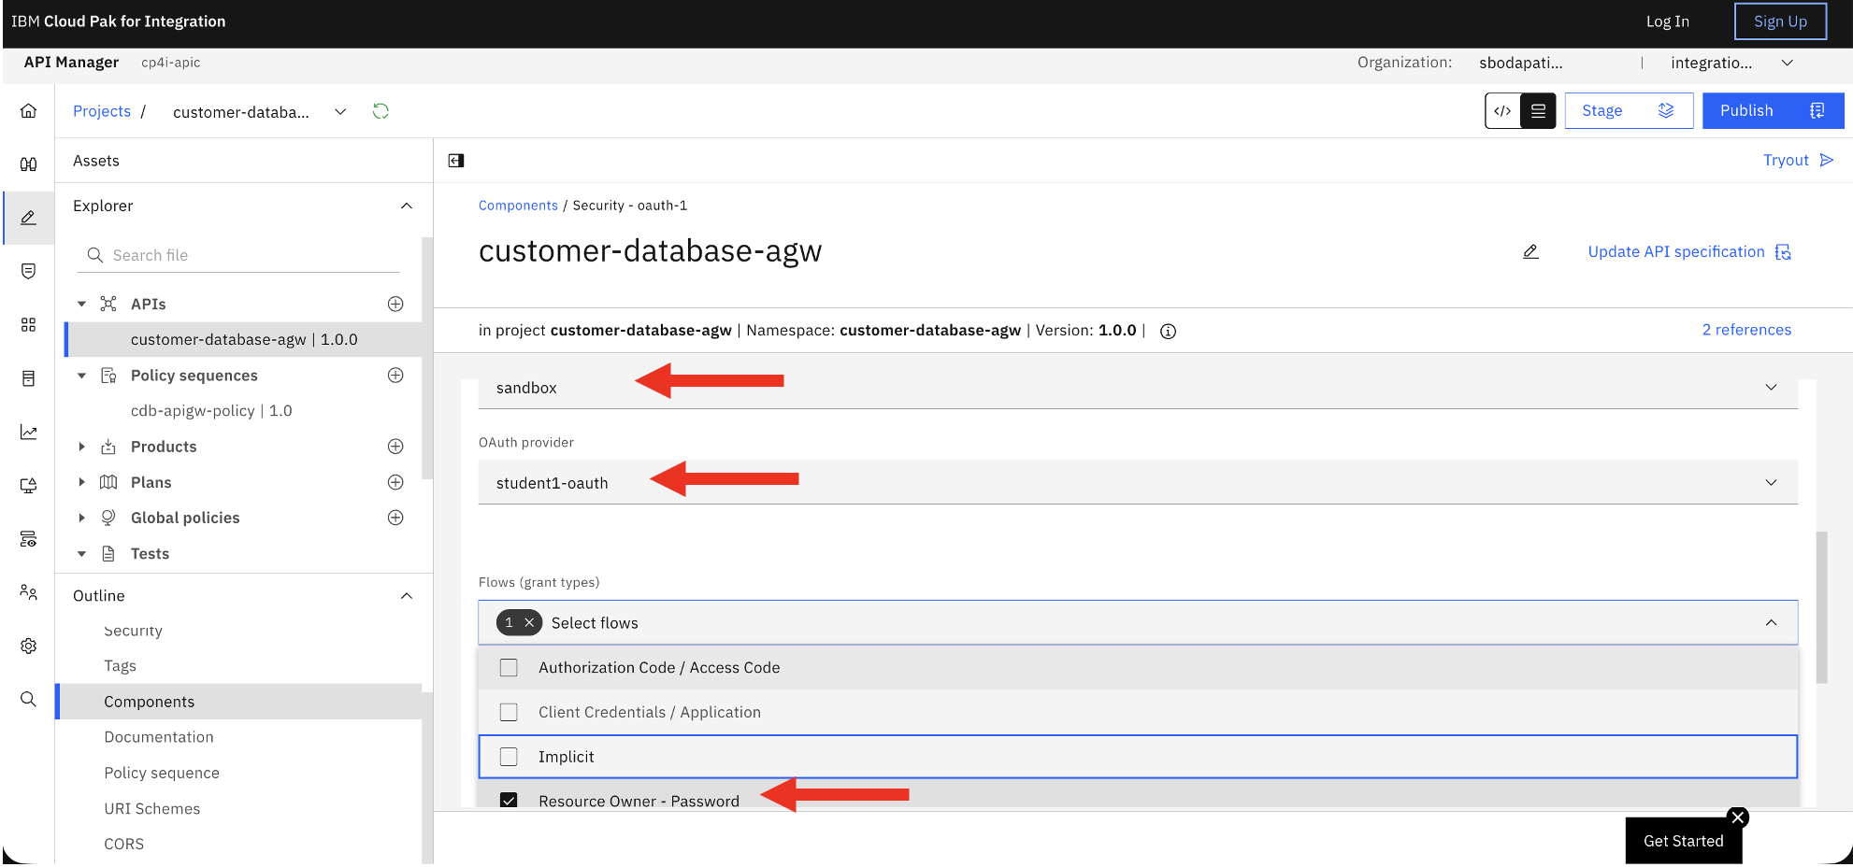The width and height of the screenshot is (1853, 867).
Task: Add a new global policy with plus icon
Action: (395, 518)
